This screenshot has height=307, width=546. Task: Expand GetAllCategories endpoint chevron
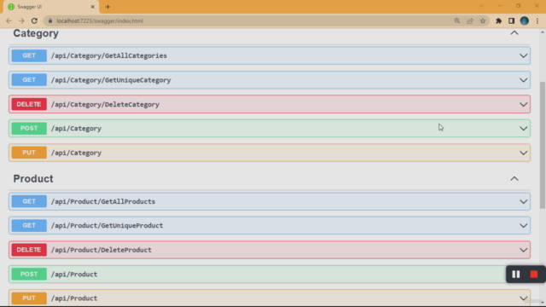coord(523,55)
